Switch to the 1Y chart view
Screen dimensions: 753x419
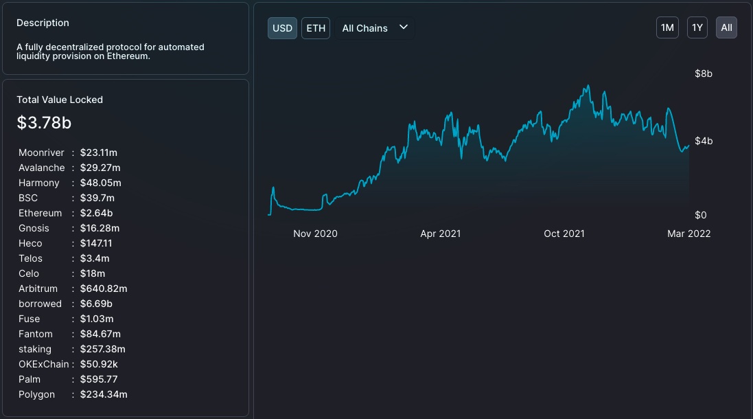coord(697,27)
